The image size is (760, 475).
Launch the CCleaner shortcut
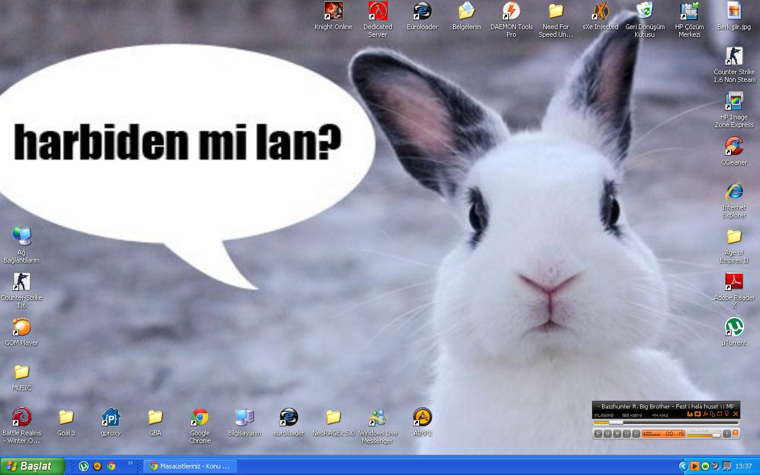pyautogui.click(x=734, y=151)
